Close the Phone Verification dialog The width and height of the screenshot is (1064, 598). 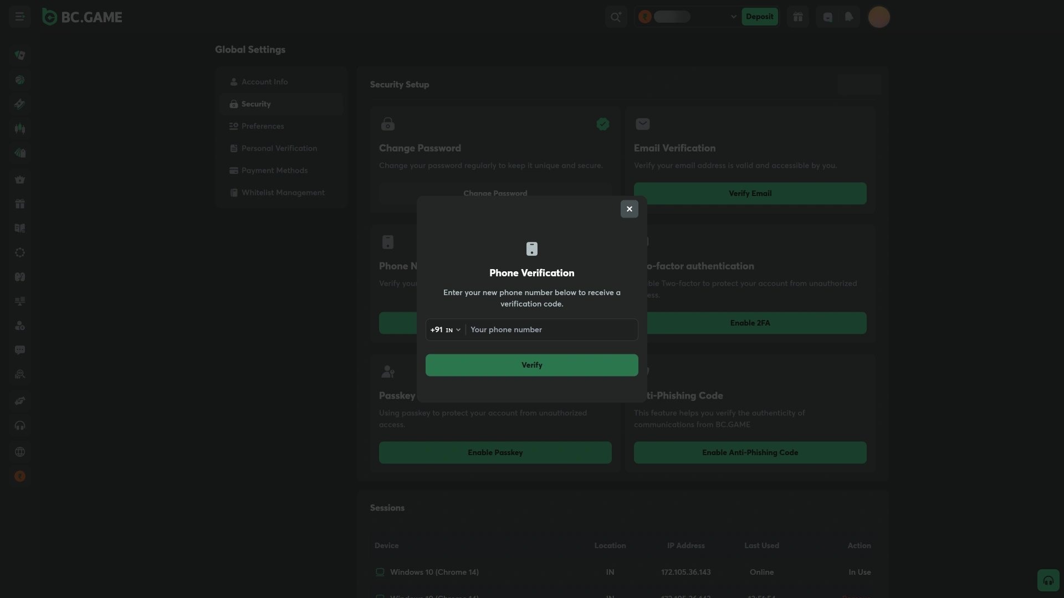[x=629, y=209]
